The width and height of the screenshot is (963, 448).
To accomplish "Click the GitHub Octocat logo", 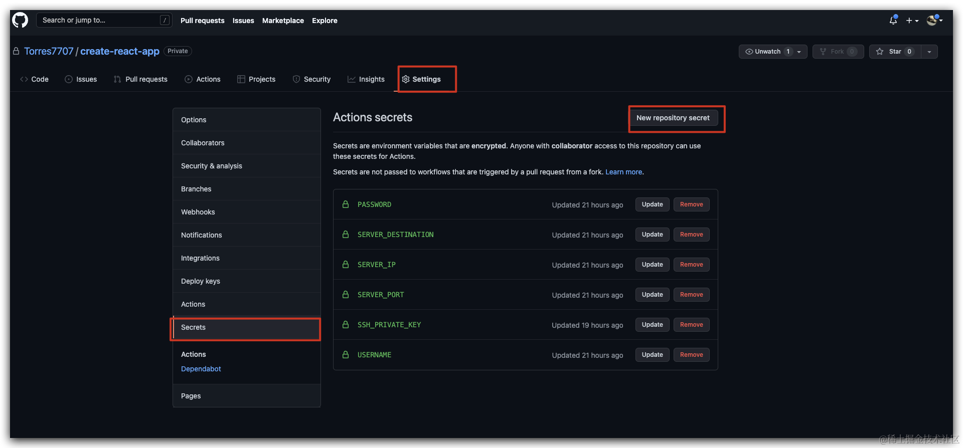I will click(20, 21).
